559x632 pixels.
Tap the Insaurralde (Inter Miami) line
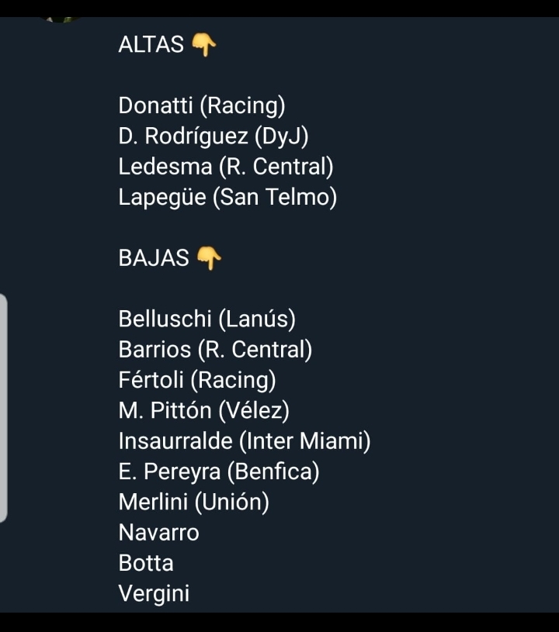245,441
